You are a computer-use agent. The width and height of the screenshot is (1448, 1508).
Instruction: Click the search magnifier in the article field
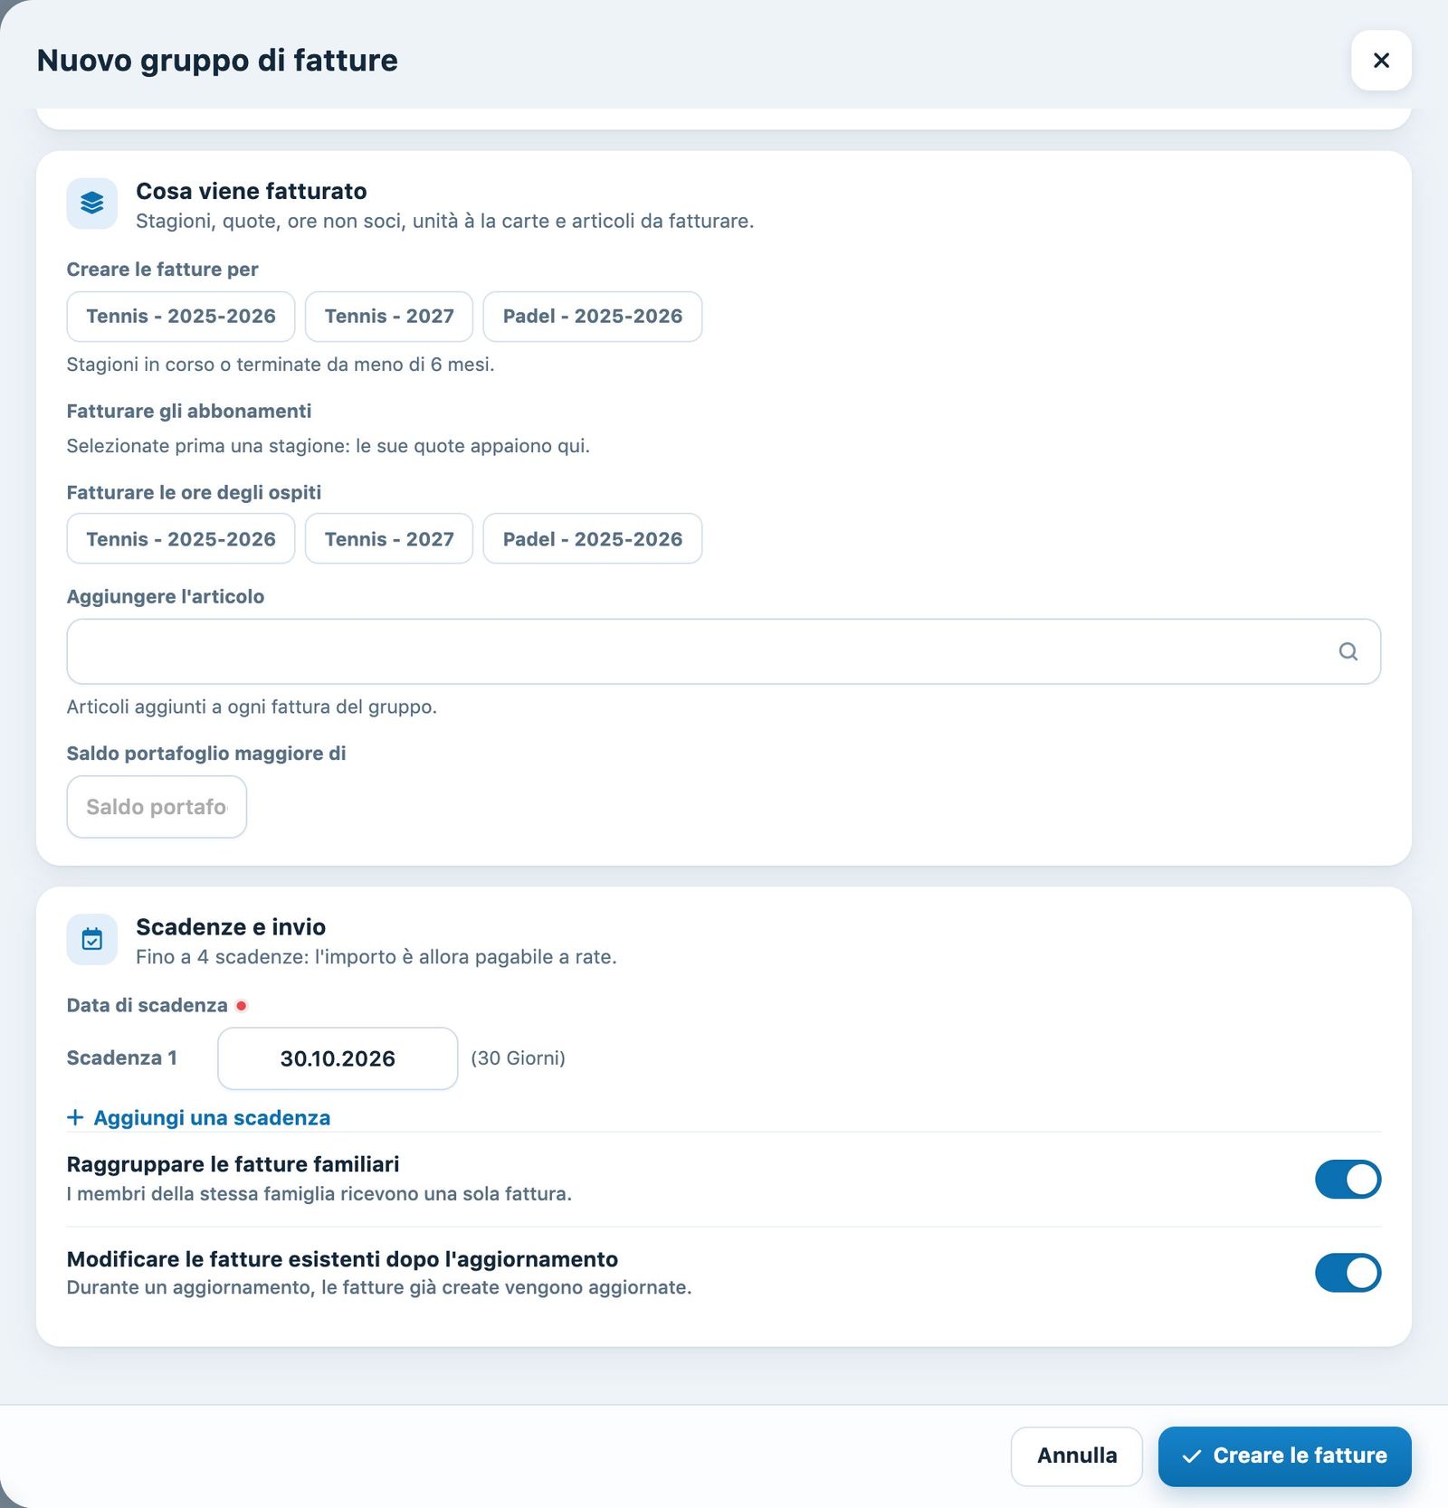[1348, 651]
